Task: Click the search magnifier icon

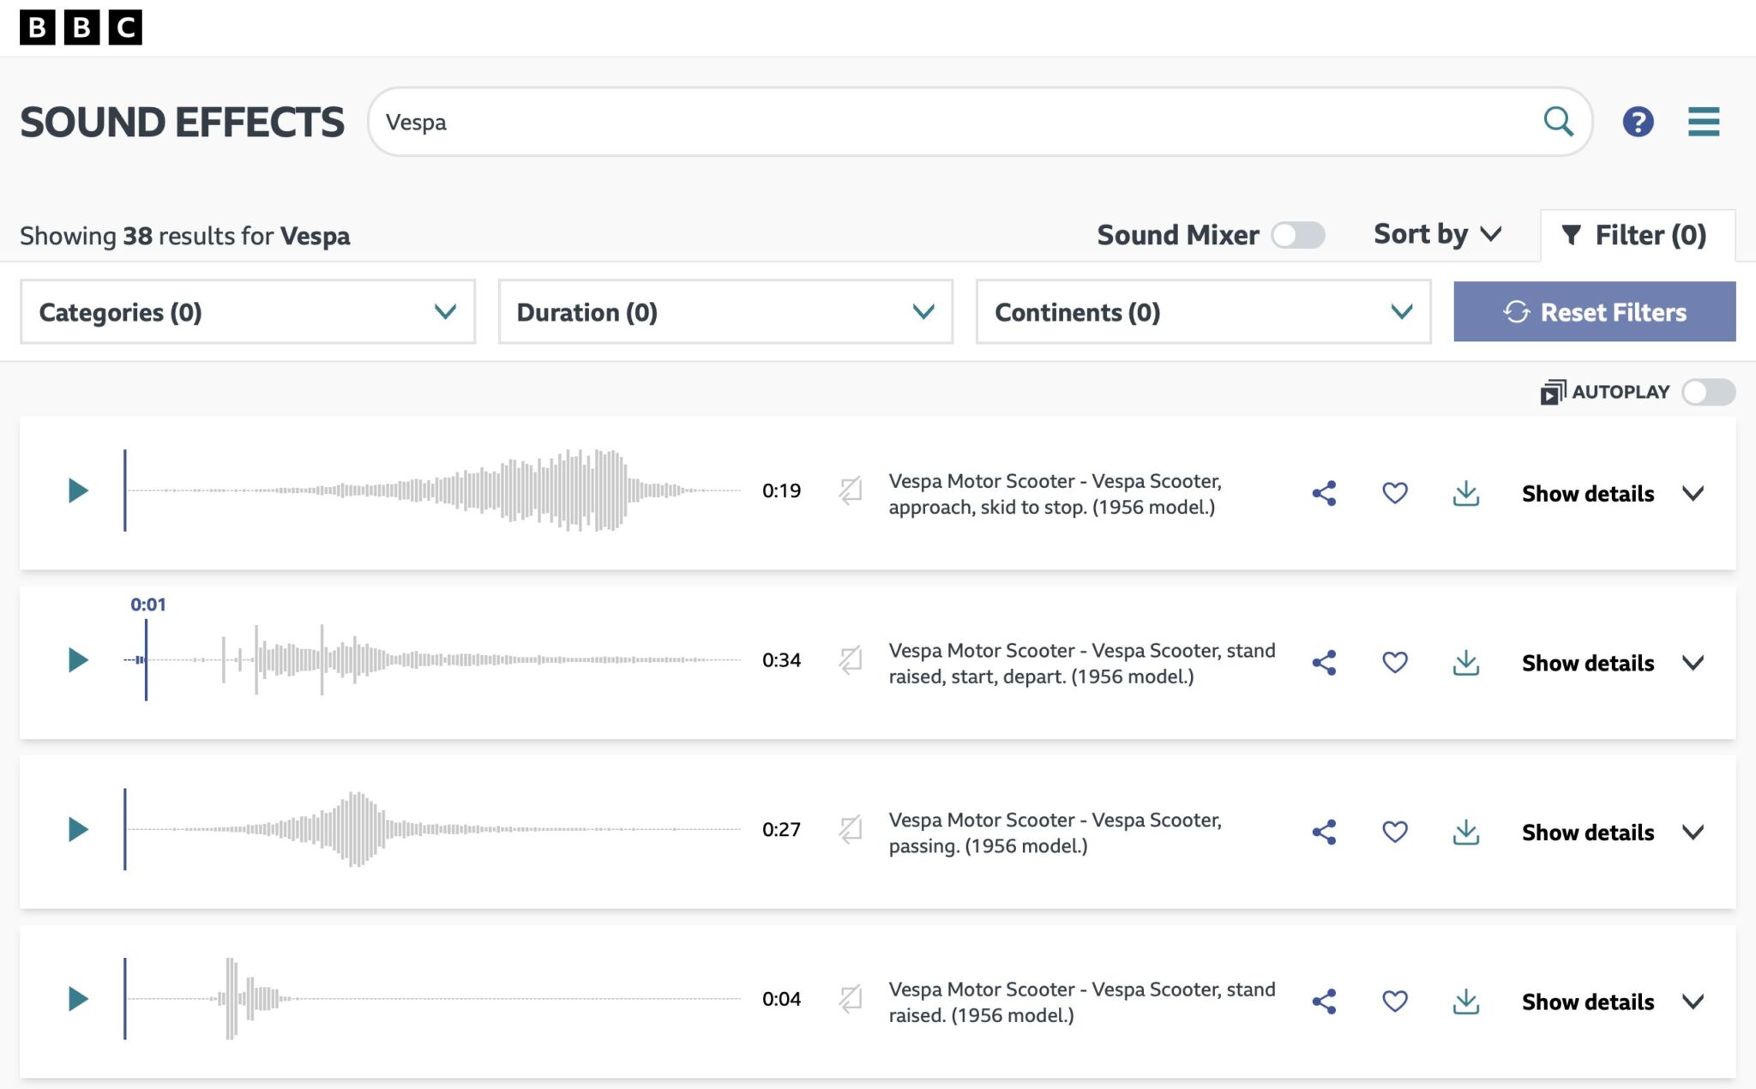Action: (x=1558, y=122)
